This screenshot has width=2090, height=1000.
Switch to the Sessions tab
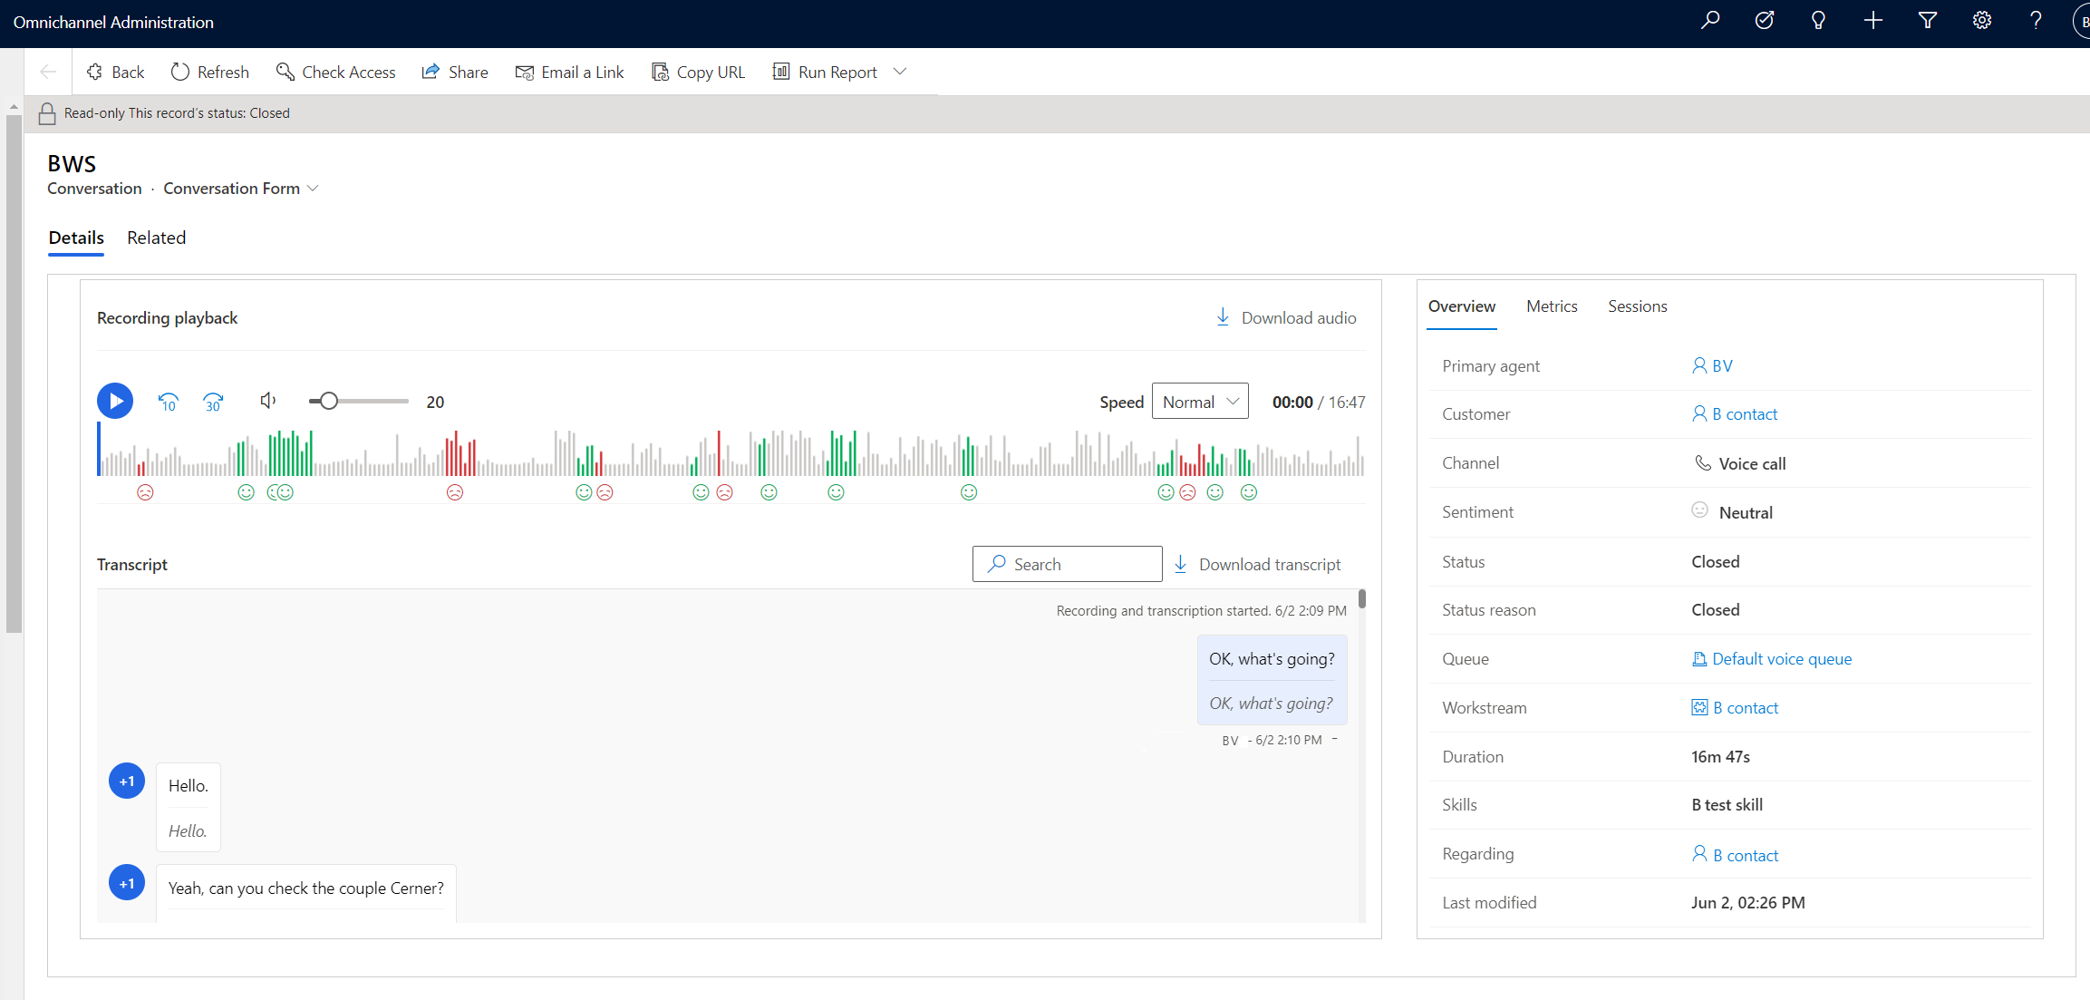click(1638, 306)
